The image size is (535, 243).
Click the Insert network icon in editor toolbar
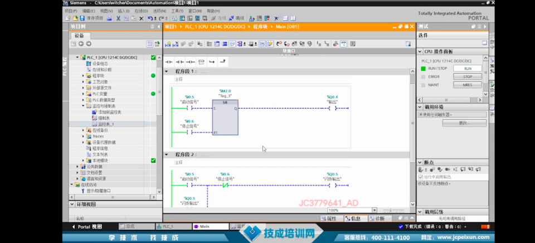(x=168, y=43)
